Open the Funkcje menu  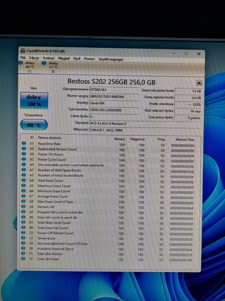click(x=48, y=58)
